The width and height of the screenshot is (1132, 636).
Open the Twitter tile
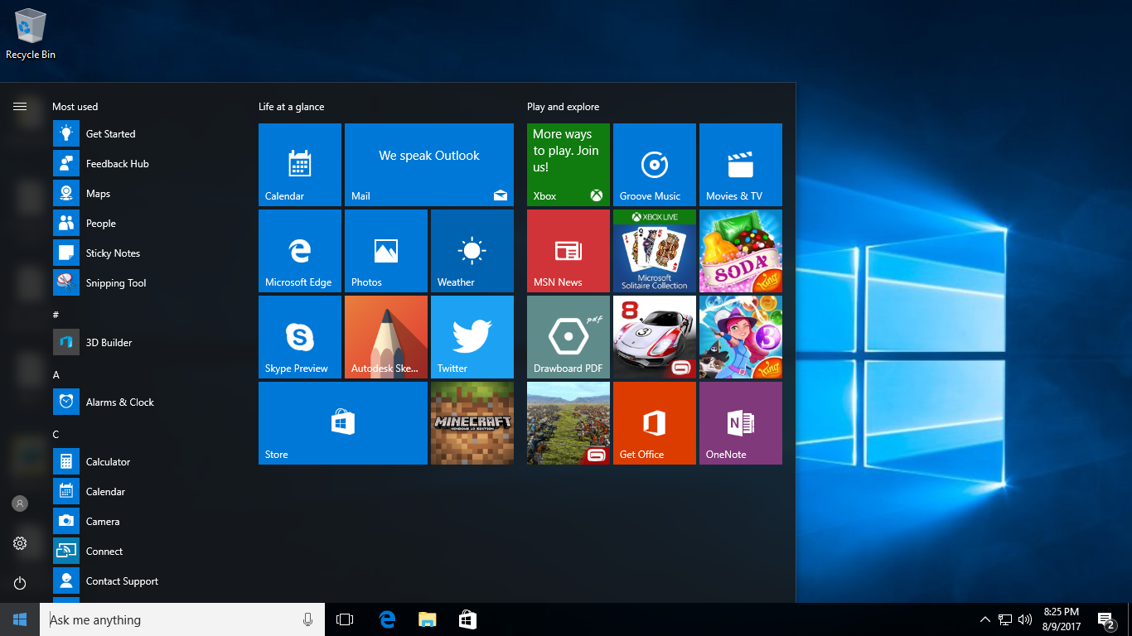click(x=472, y=337)
